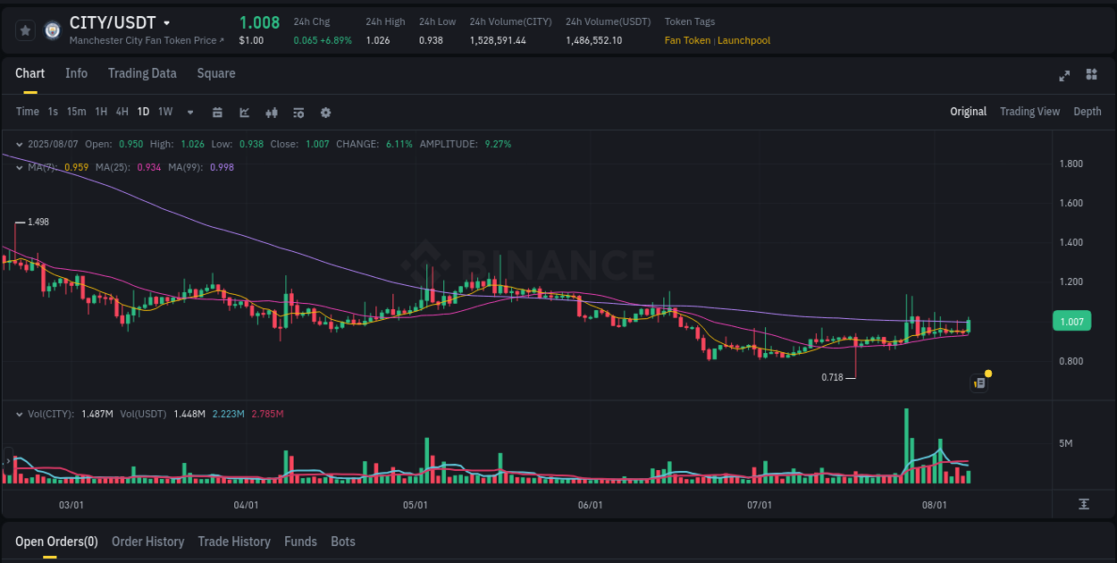Viewport: 1117px width, 563px height.
Task: Switch chart to Trading View mode
Action: pos(1029,112)
